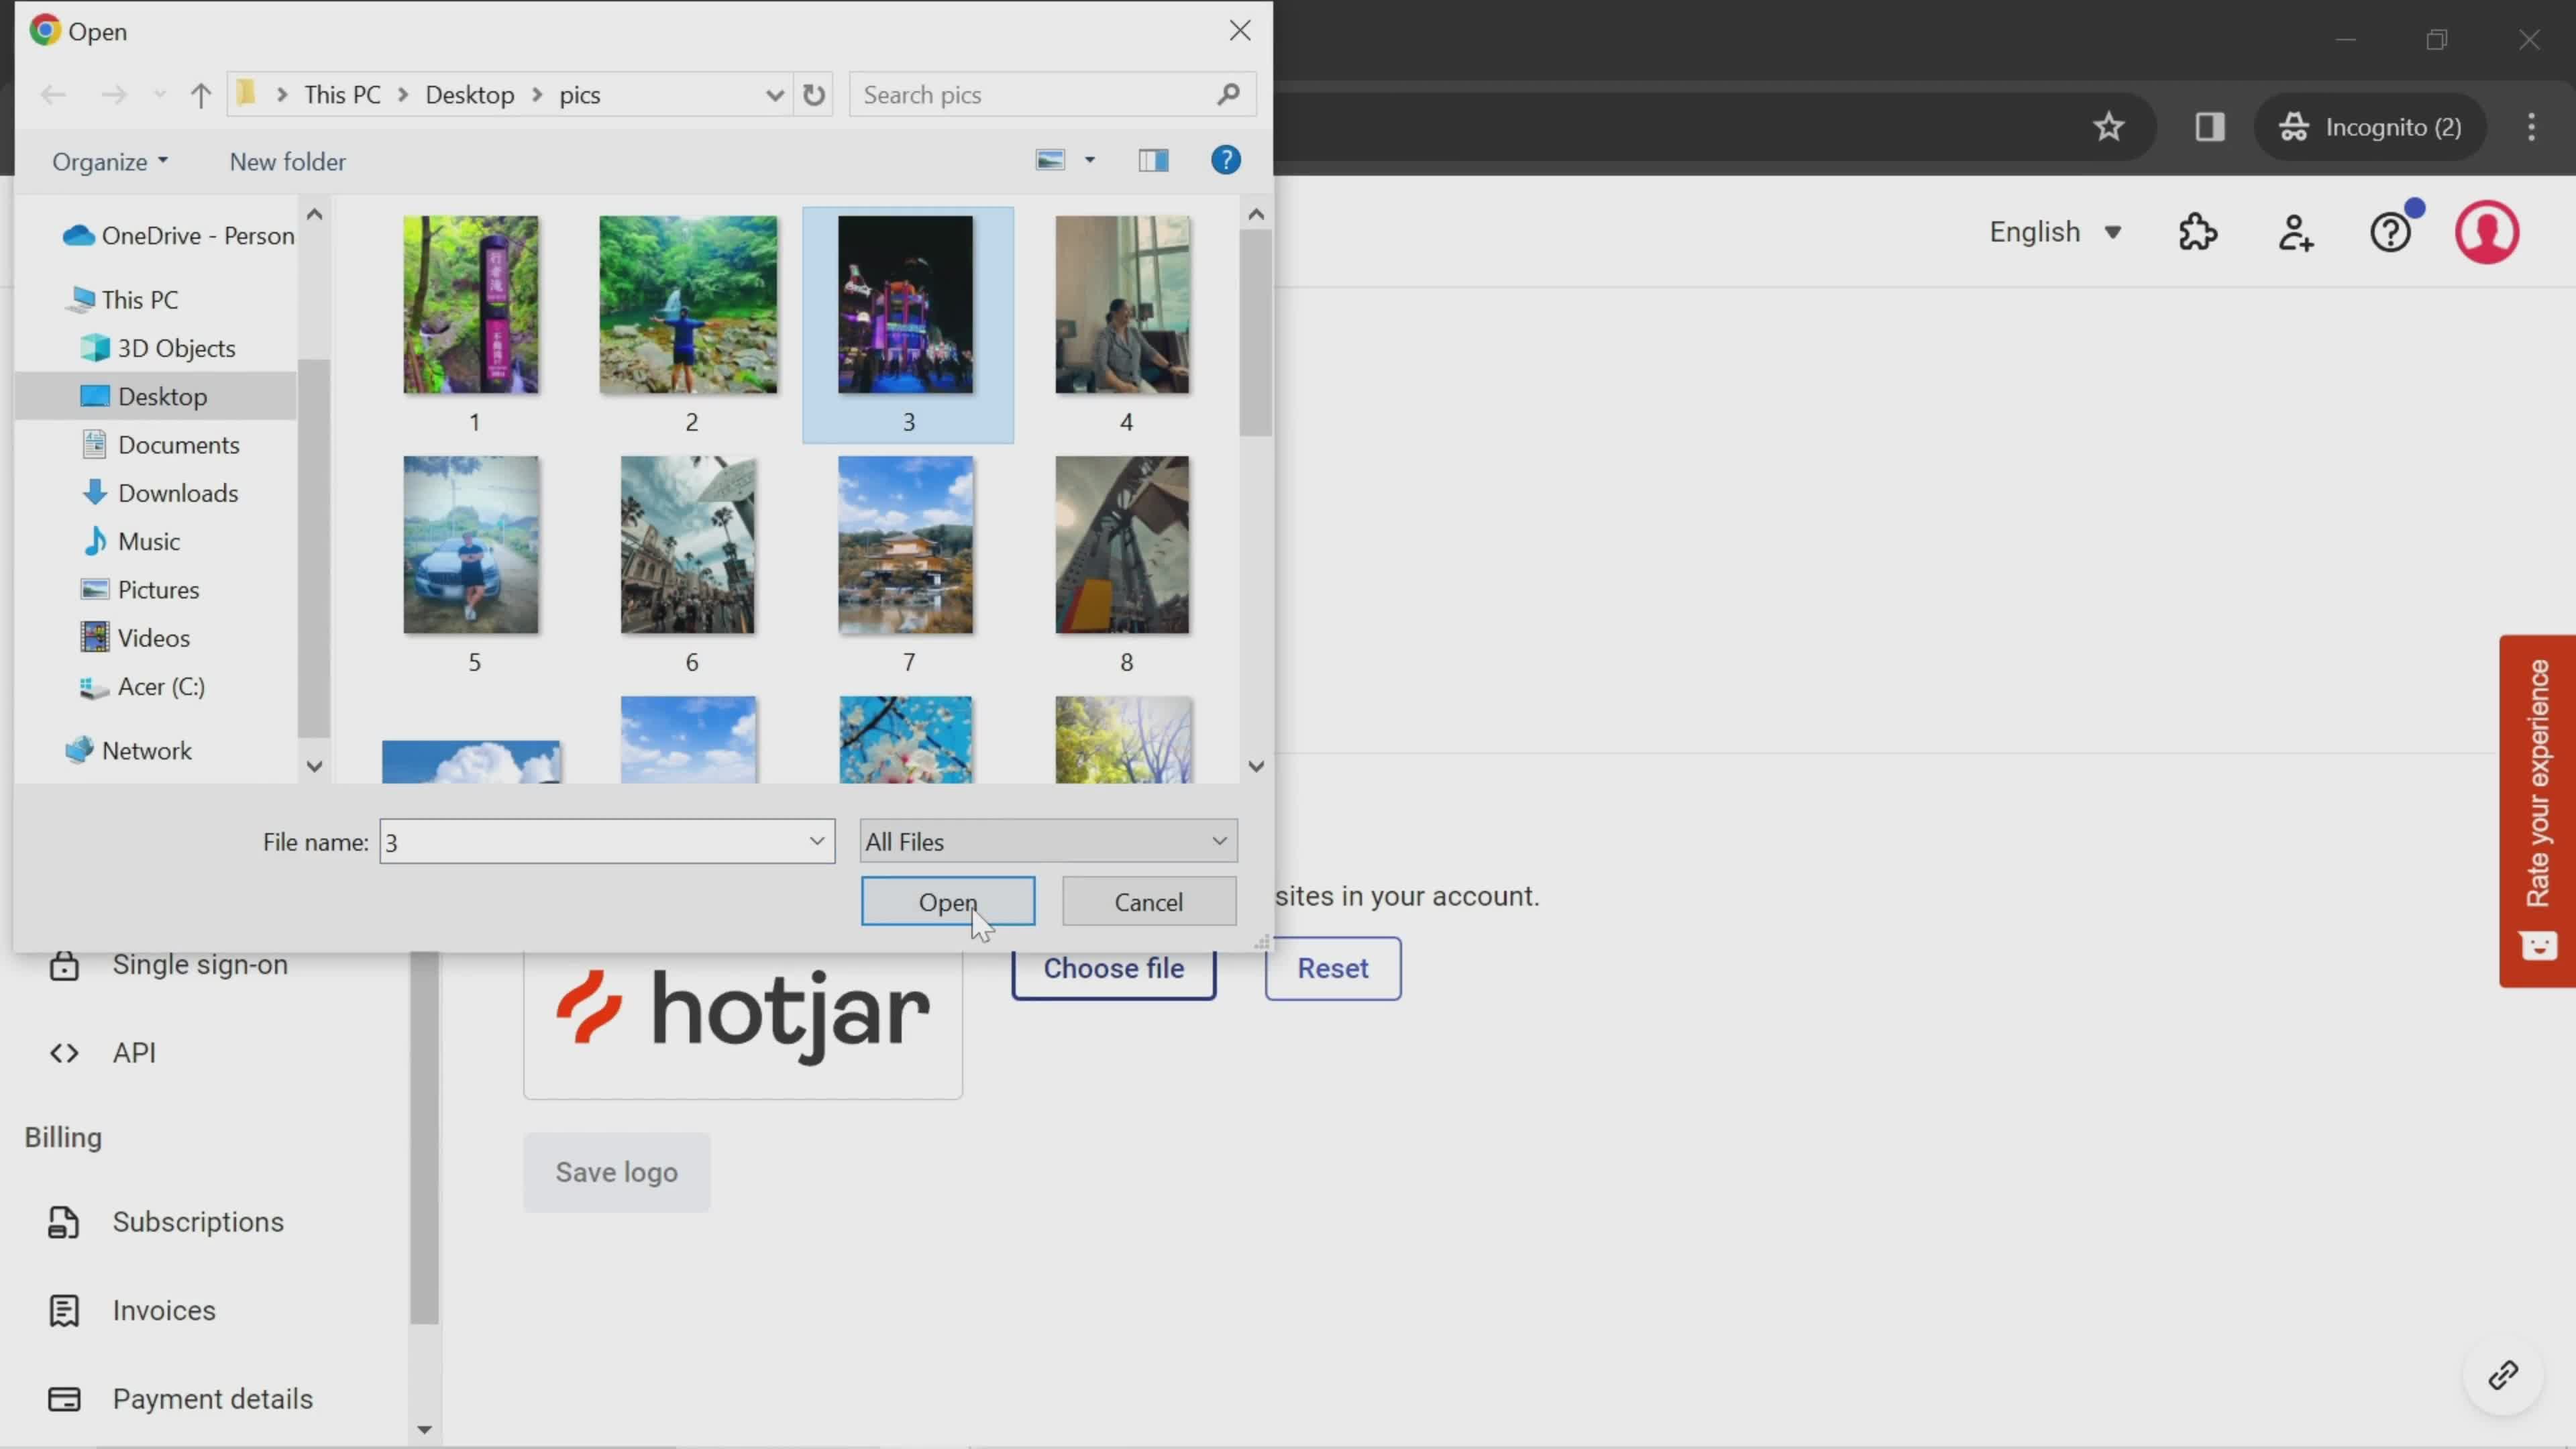The width and height of the screenshot is (2576, 1449).
Task: Select OneDrive - Personal in navigation pane
Action: point(178,235)
